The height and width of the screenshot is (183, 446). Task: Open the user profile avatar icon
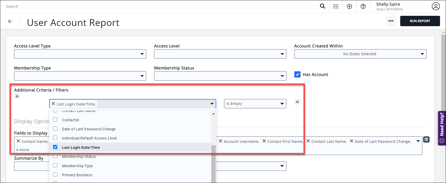[x=436, y=6]
